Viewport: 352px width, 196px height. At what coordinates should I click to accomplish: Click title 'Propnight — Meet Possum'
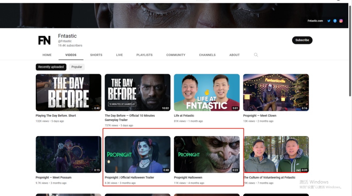coord(53,178)
